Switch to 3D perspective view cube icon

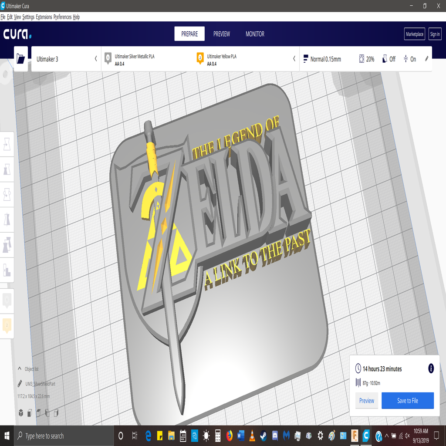[20, 412]
